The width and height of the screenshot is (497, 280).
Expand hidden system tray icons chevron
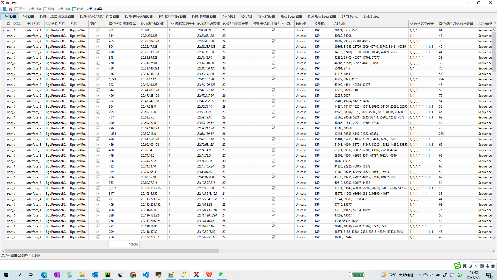(x=419, y=275)
